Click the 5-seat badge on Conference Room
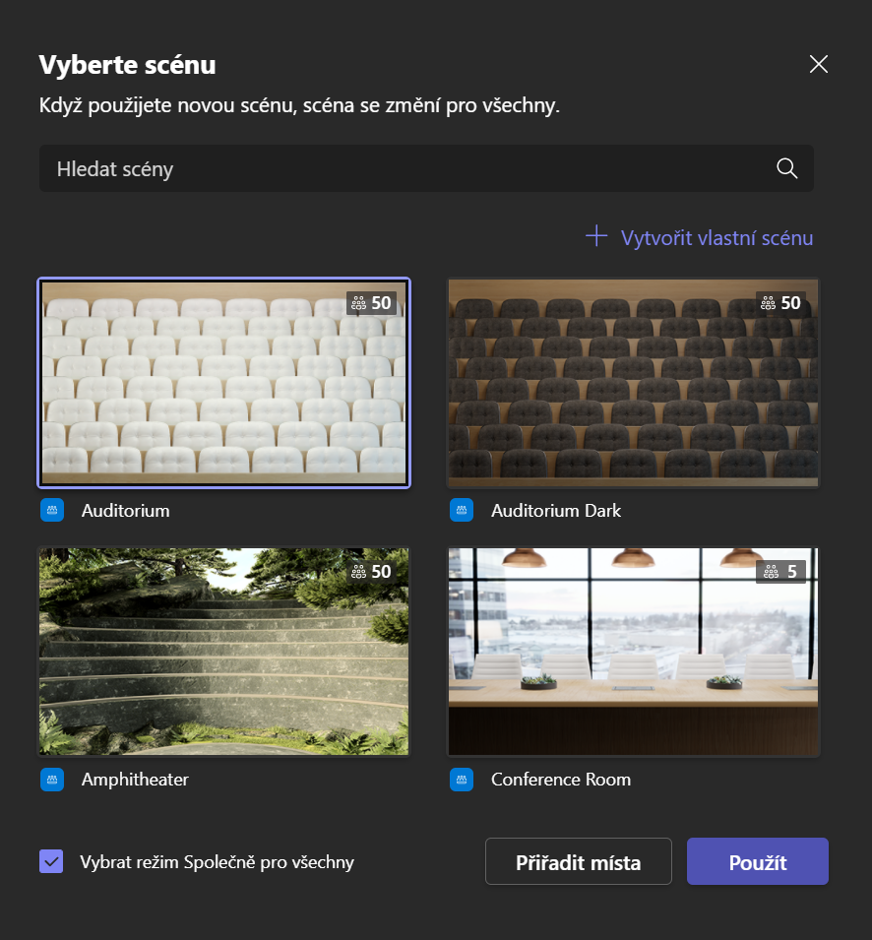Image resolution: width=872 pixels, height=940 pixels. point(780,571)
